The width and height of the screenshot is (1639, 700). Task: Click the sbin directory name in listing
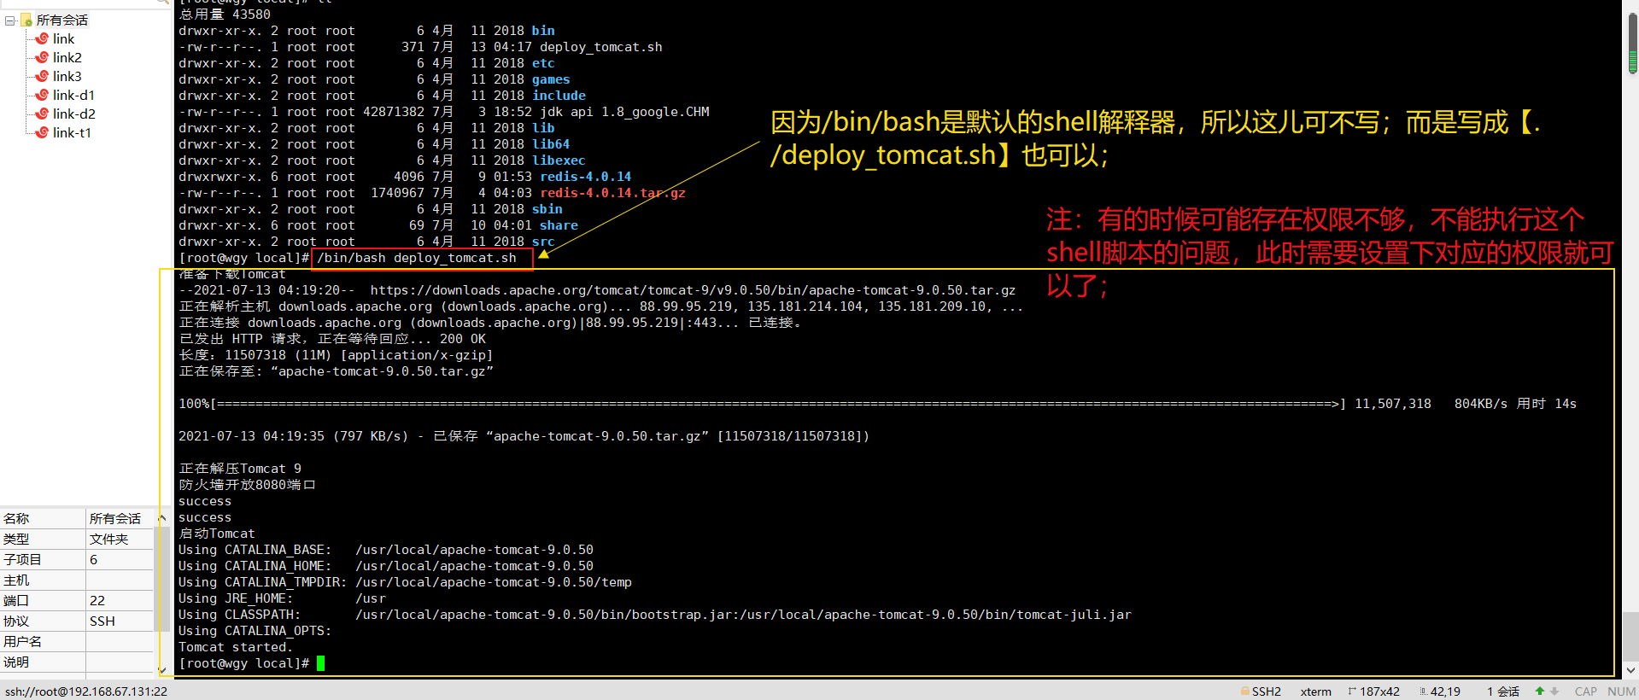click(547, 209)
